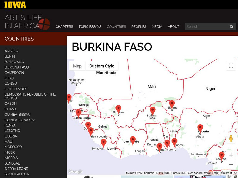Open the Media page

coord(157,27)
